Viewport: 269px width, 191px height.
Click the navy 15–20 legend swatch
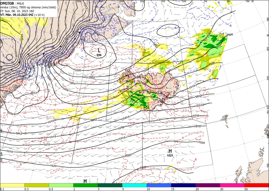183,185
